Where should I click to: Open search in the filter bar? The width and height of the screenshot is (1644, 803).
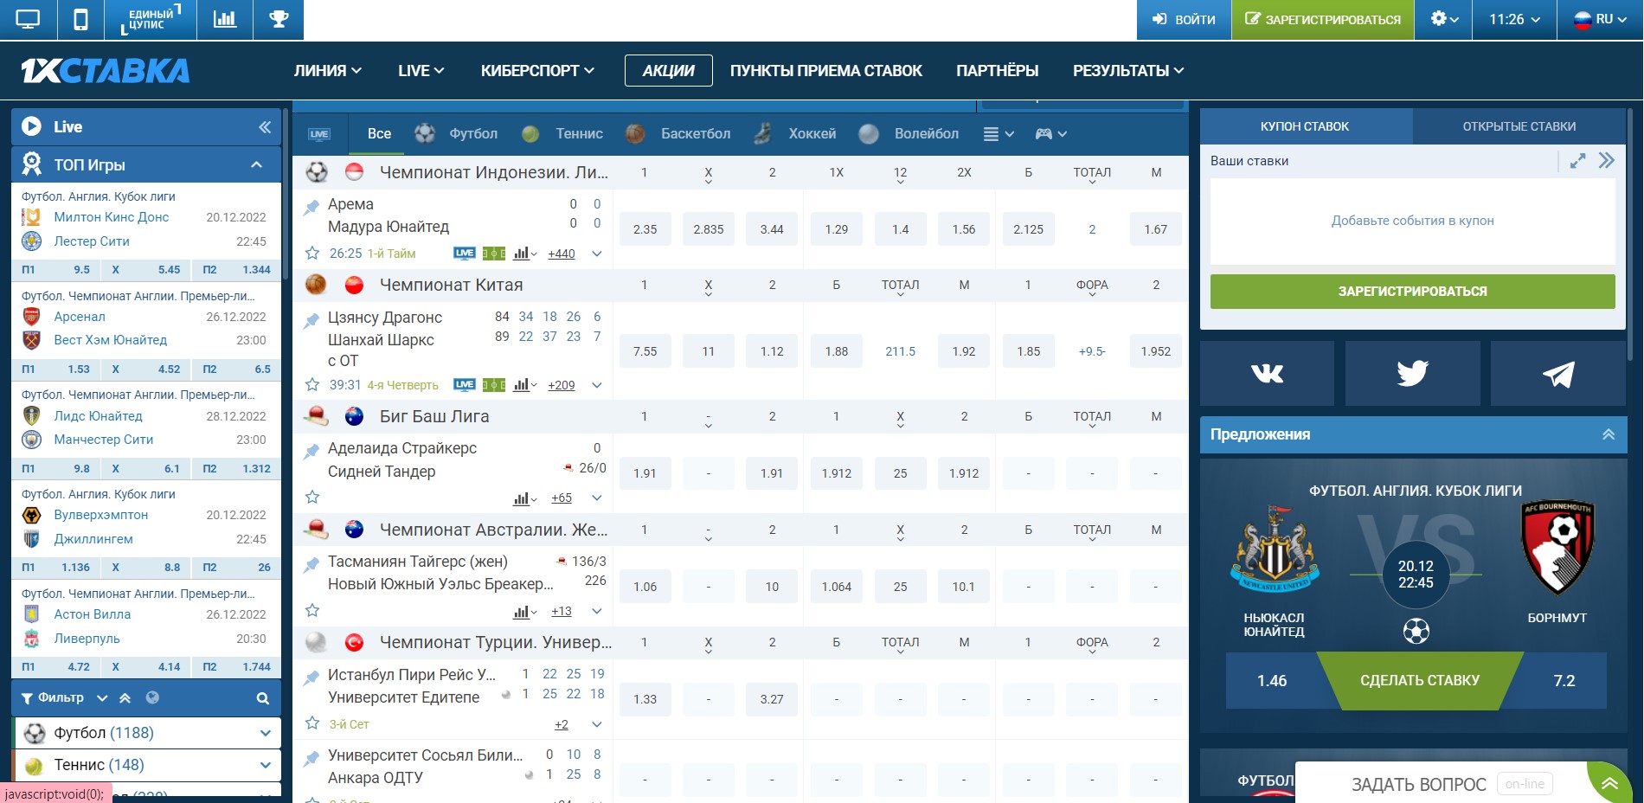(x=263, y=698)
